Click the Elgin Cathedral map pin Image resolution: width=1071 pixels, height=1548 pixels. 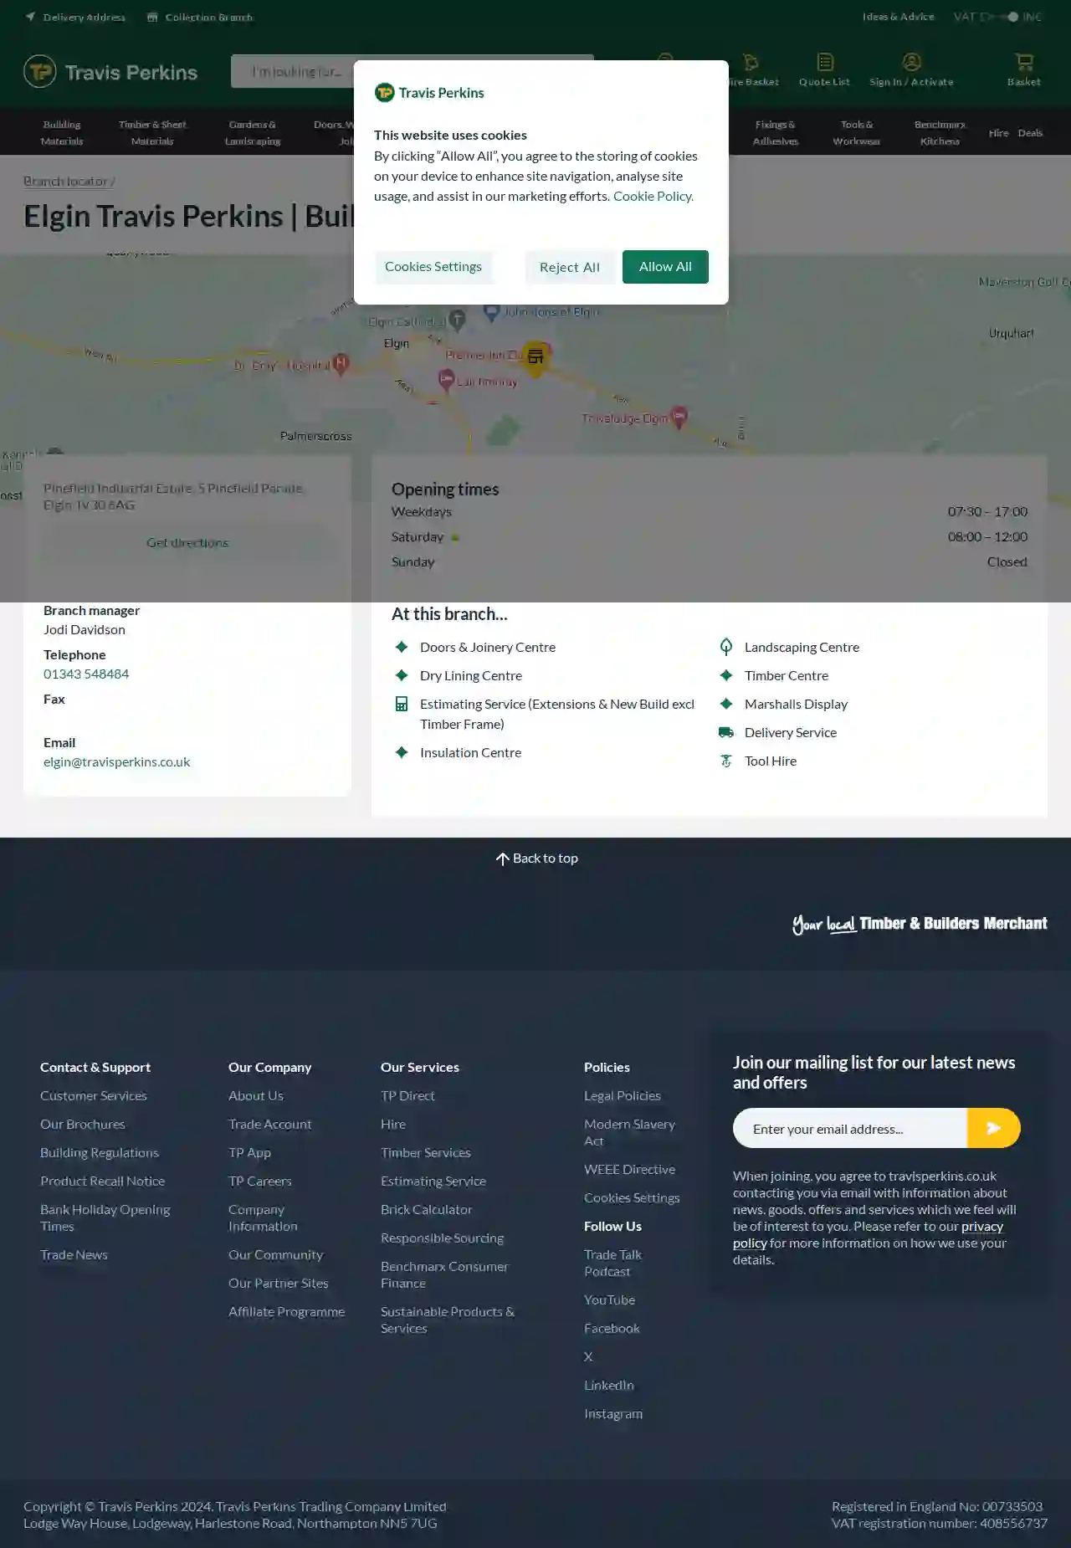pyautogui.click(x=457, y=319)
